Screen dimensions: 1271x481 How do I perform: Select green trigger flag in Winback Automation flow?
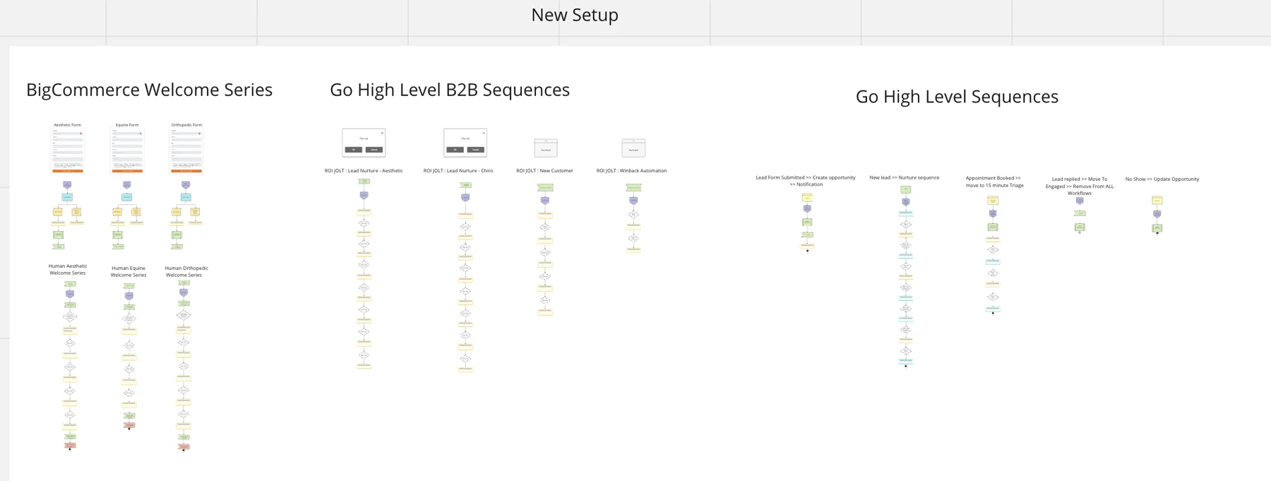633,188
